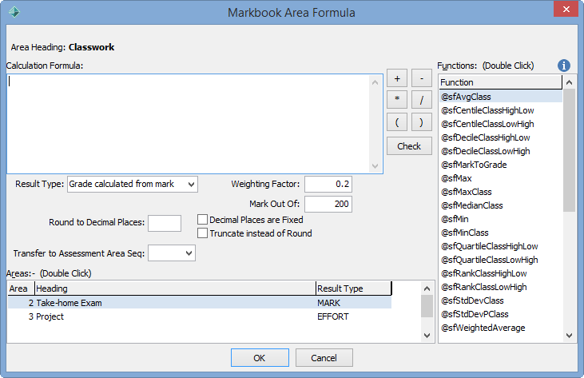Select the @sfCentileClassHighLow function
Screen dimensions: 584x378
[501, 110]
